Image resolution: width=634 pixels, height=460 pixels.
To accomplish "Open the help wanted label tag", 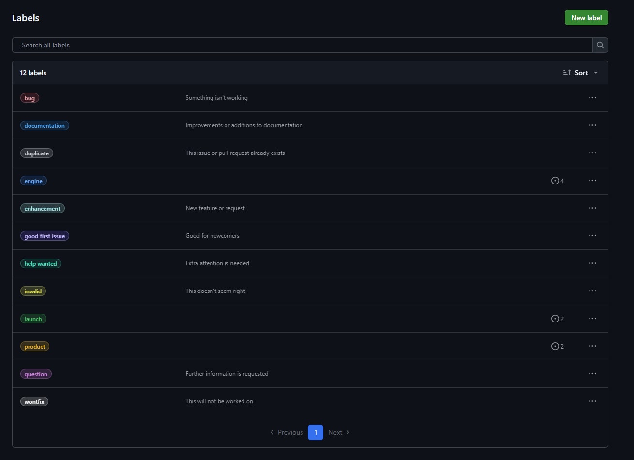I will click(x=41, y=264).
